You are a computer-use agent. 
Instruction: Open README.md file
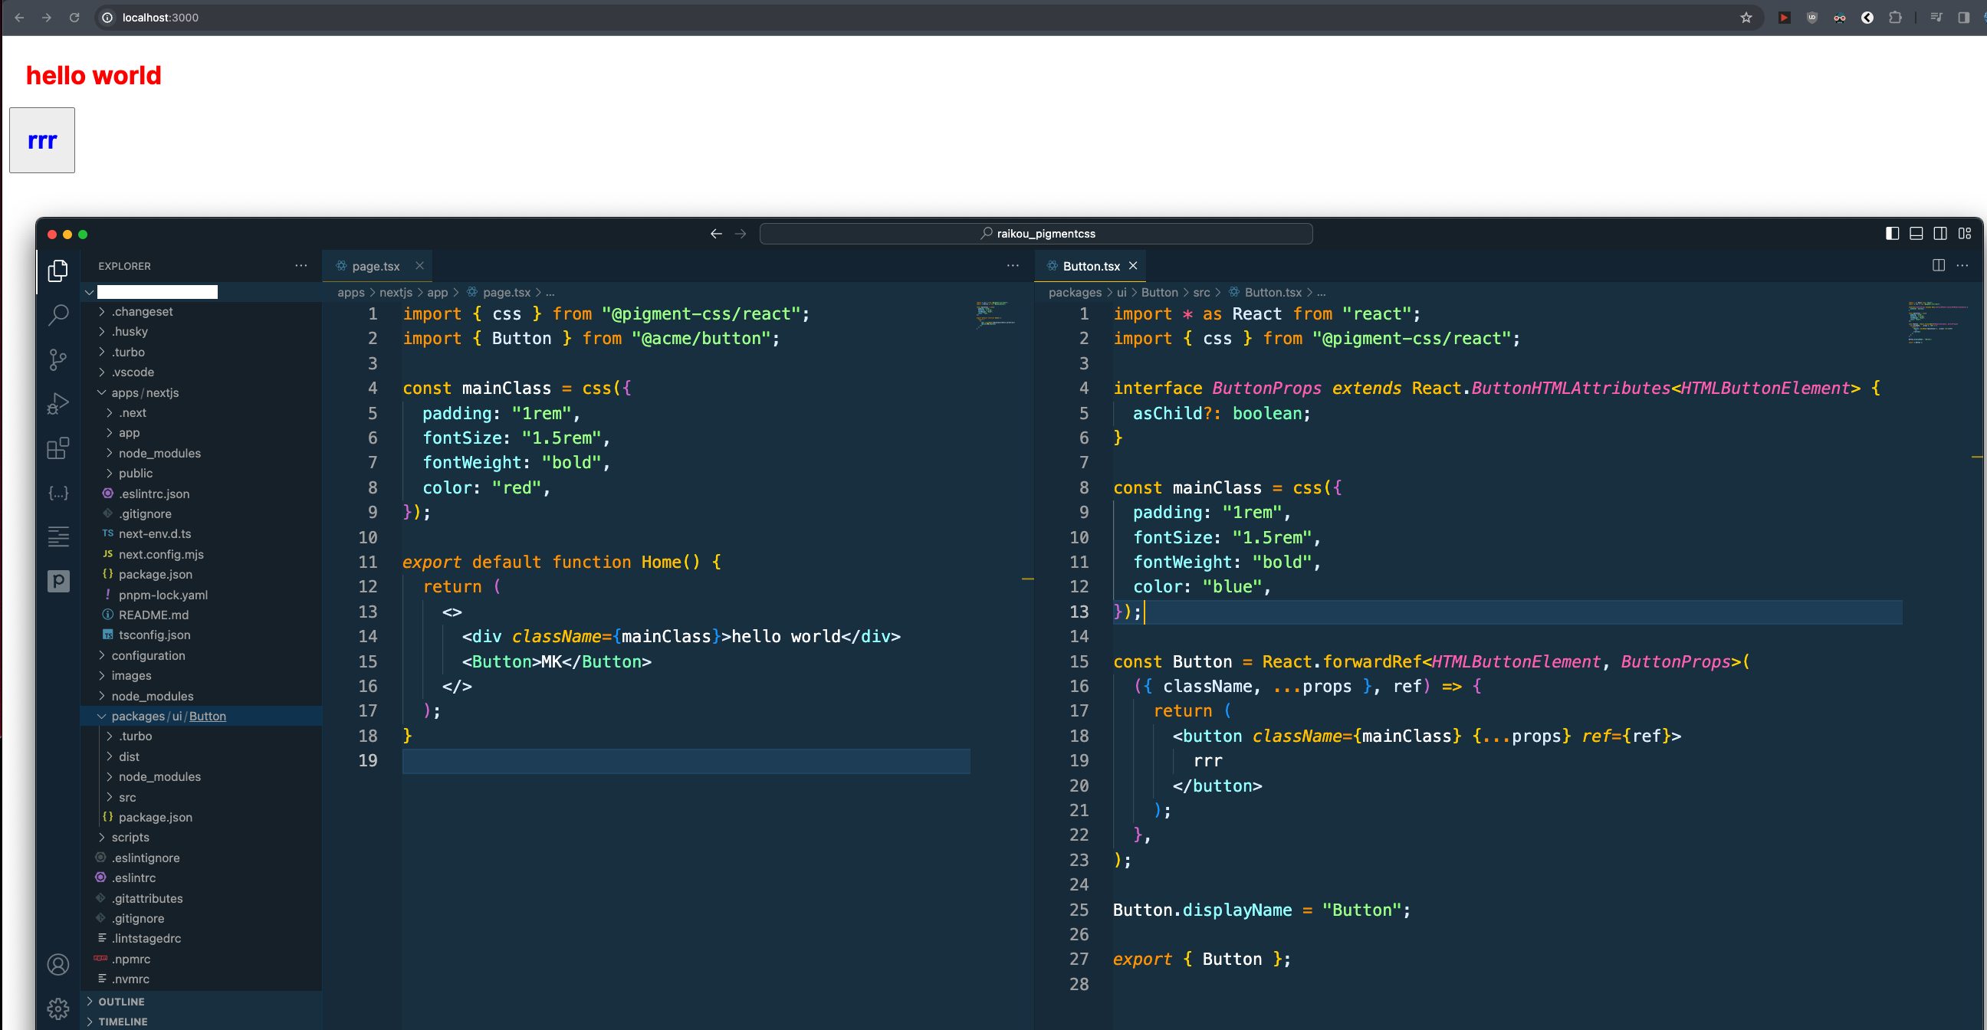[x=201, y=615]
